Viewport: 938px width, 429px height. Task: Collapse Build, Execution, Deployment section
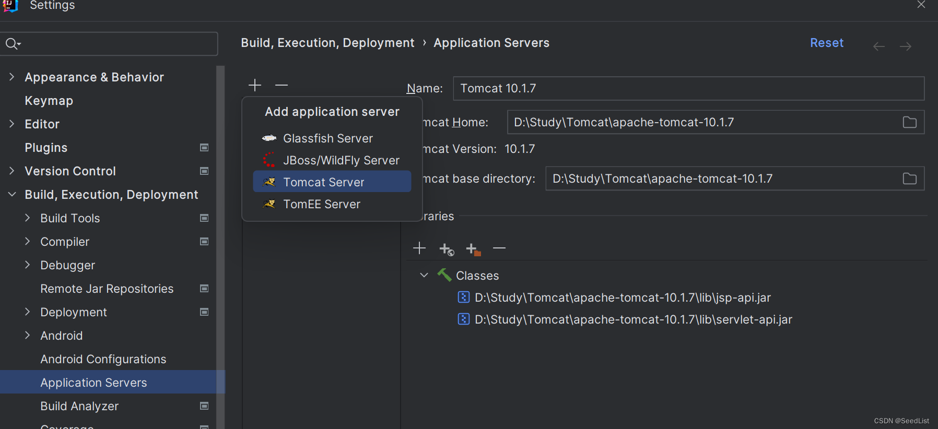pos(12,194)
